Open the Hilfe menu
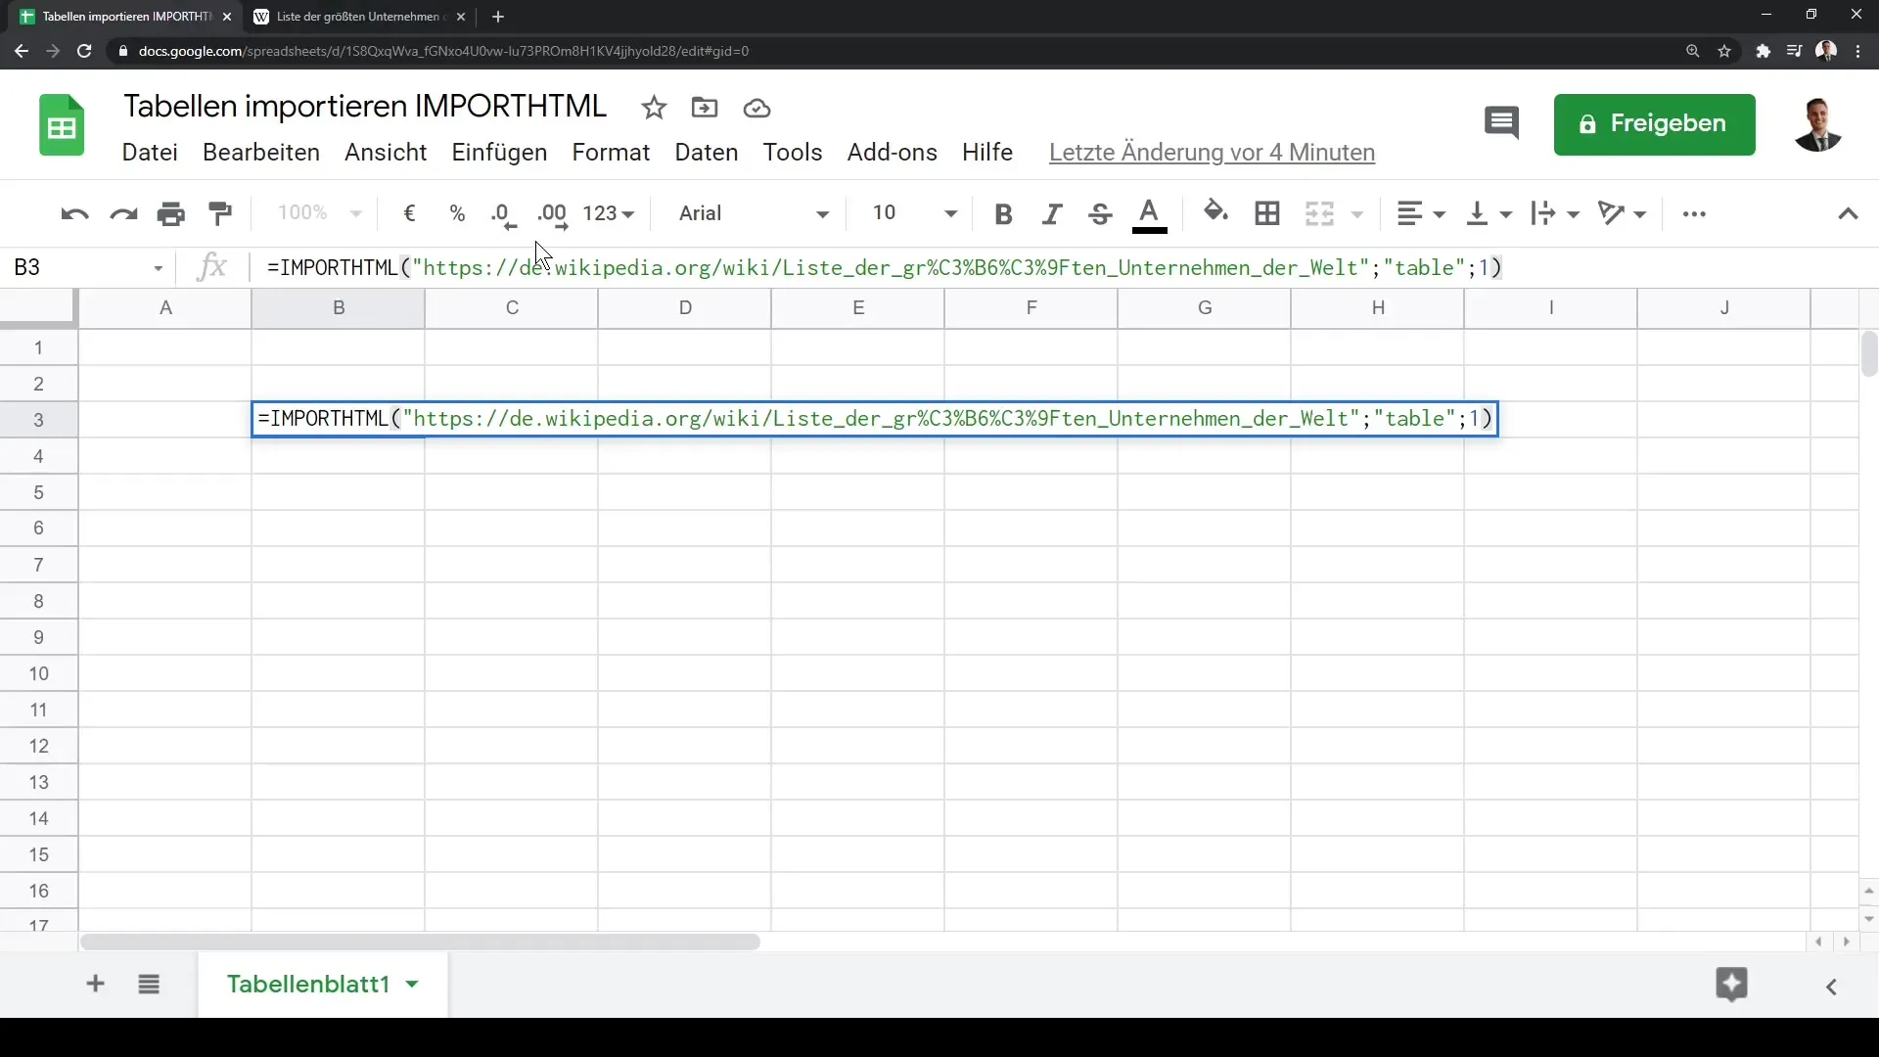 click(987, 153)
